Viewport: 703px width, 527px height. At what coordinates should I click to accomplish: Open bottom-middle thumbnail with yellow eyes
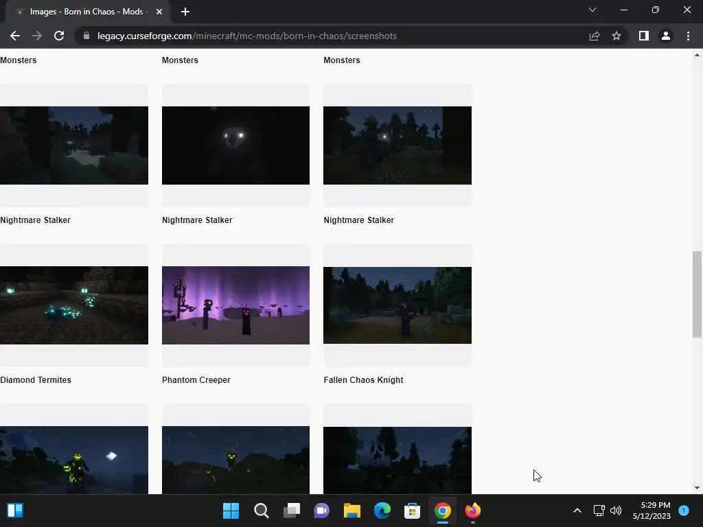click(x=236, y=460)
